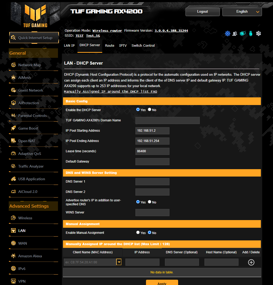This screenshot has width=273, height=285.
Task: Click the firmware version 3.0.0.4.388_31244 link
Action: pyautogui.click(x=171, y=31)
